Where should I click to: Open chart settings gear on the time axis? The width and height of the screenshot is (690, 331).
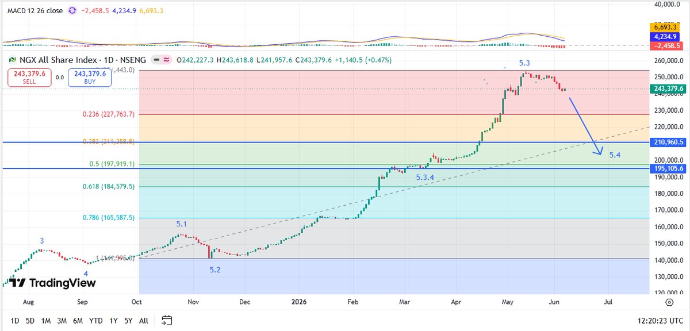pyautogui.click(x=669, y=302)
